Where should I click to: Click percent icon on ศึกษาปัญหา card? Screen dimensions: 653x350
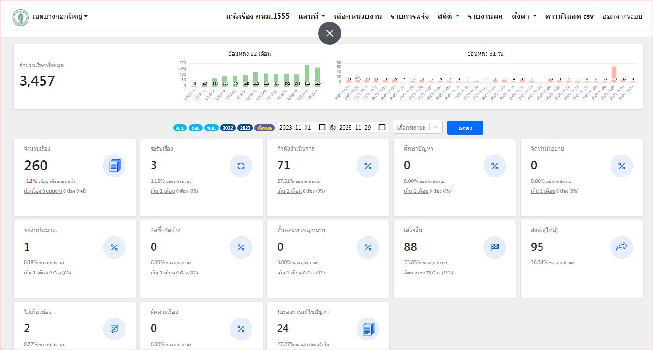[495, 166]
